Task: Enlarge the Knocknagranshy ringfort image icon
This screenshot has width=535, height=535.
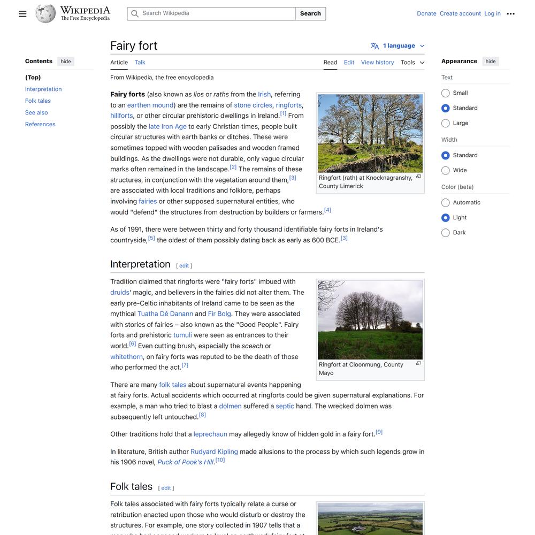Action: (x=419, y=177)
